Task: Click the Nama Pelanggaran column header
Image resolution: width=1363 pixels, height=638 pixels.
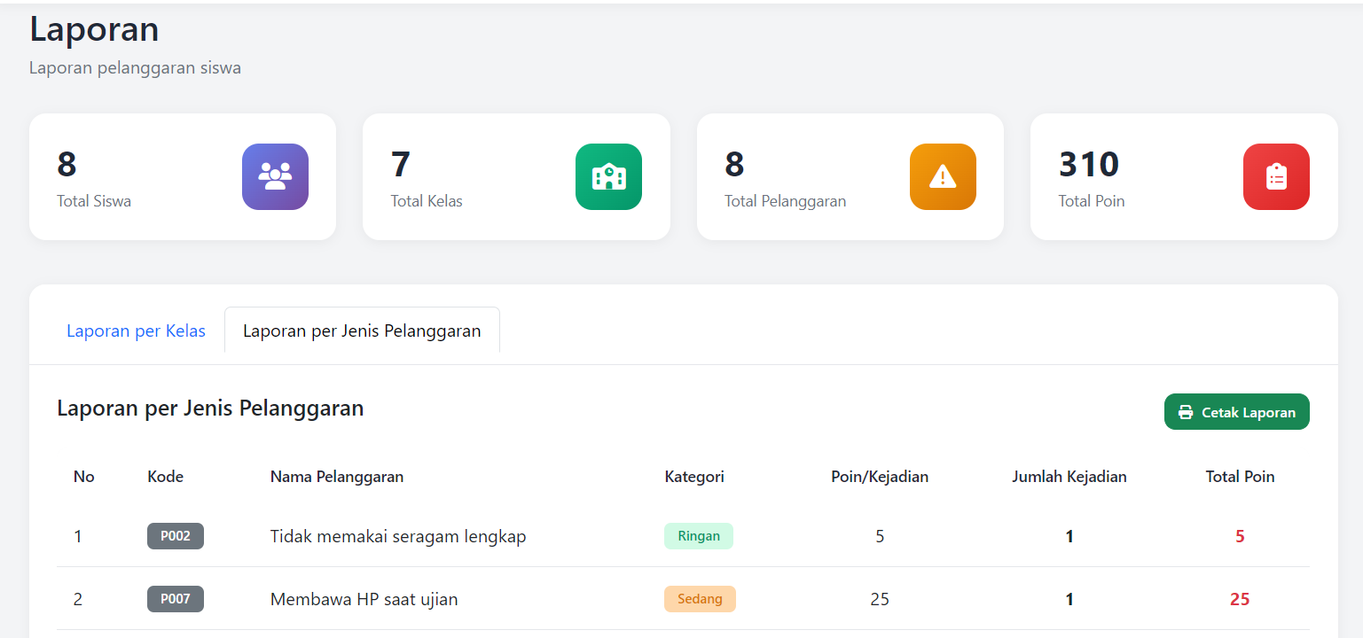Action: tap(337, 477)
